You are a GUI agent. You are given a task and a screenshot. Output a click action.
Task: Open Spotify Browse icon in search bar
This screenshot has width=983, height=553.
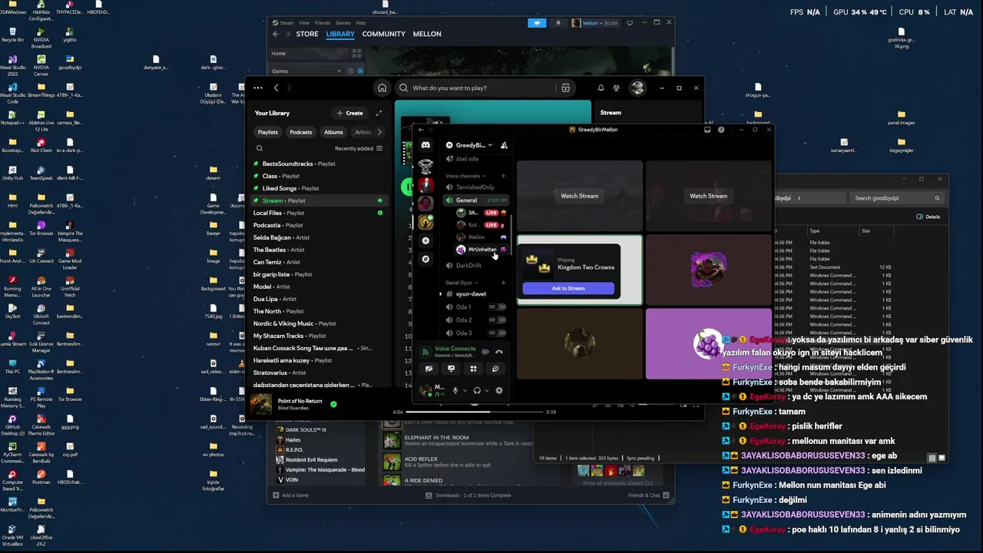(x=565, y=88)
